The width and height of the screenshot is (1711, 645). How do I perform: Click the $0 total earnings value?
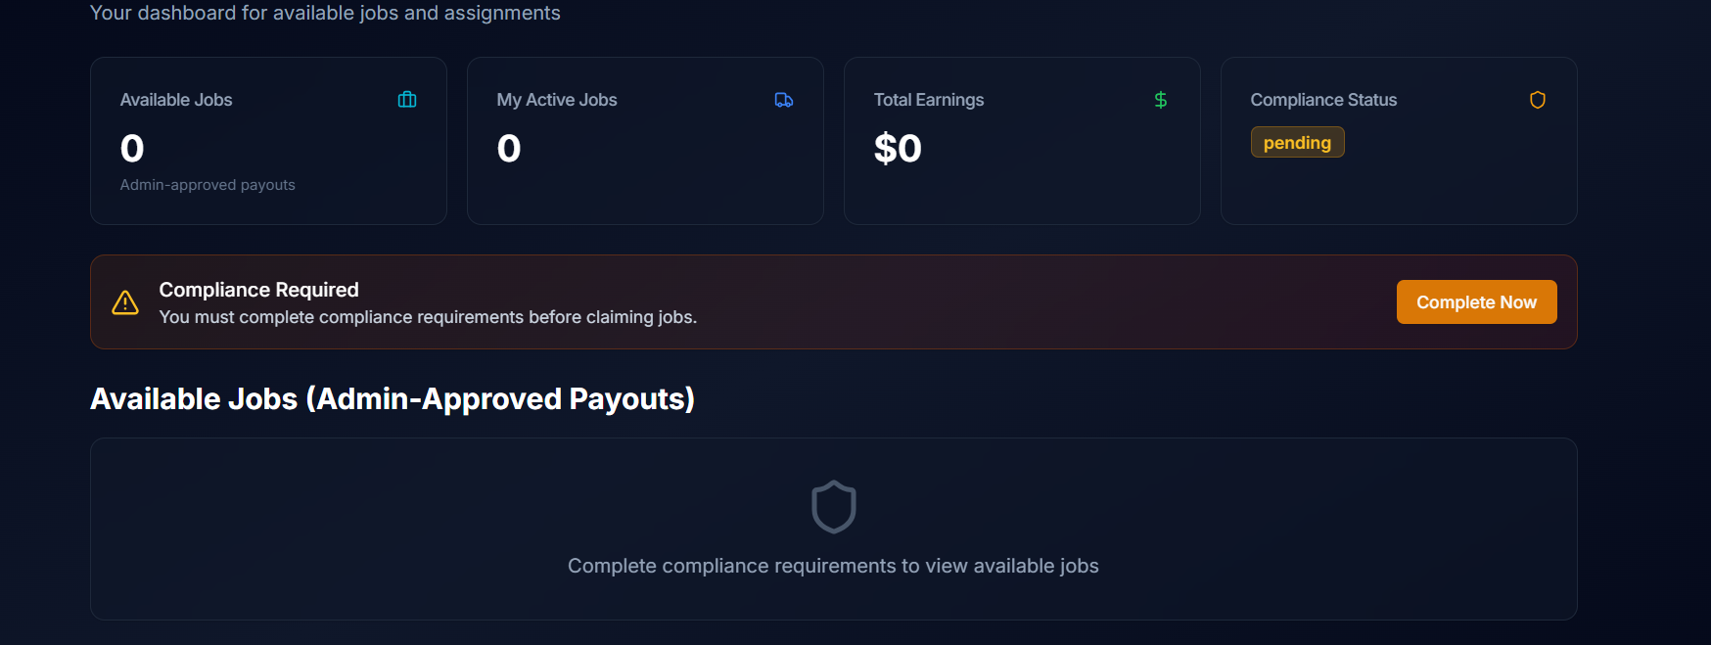pos(898,149)
